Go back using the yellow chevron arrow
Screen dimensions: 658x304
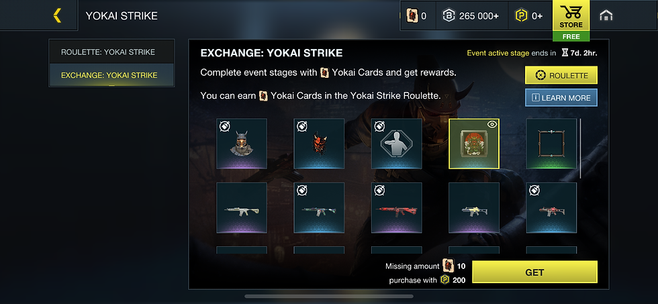[58, 15]
